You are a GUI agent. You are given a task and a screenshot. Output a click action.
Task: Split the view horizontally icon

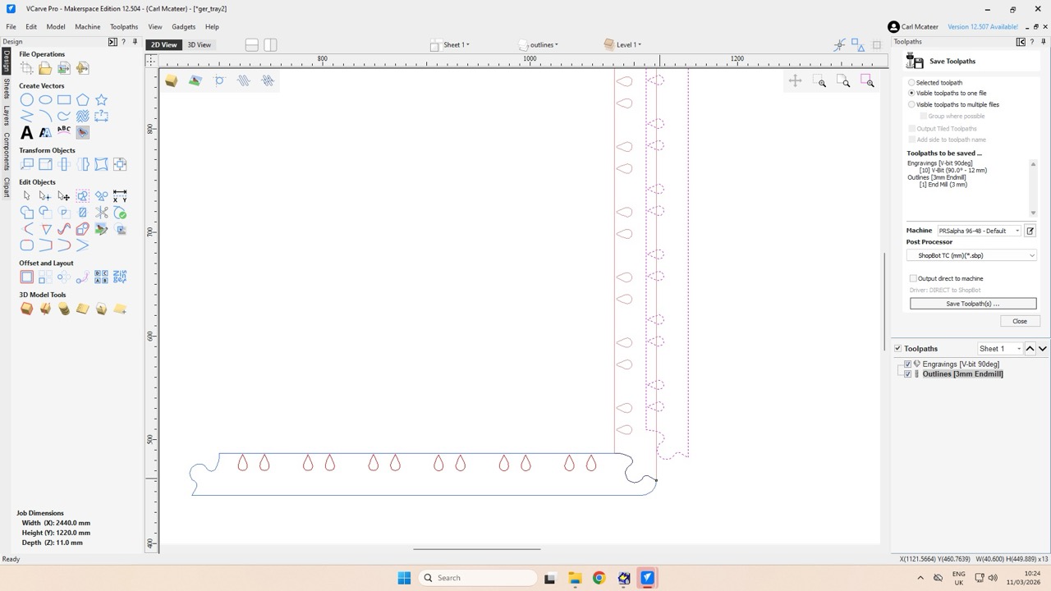tap(252, 45)
